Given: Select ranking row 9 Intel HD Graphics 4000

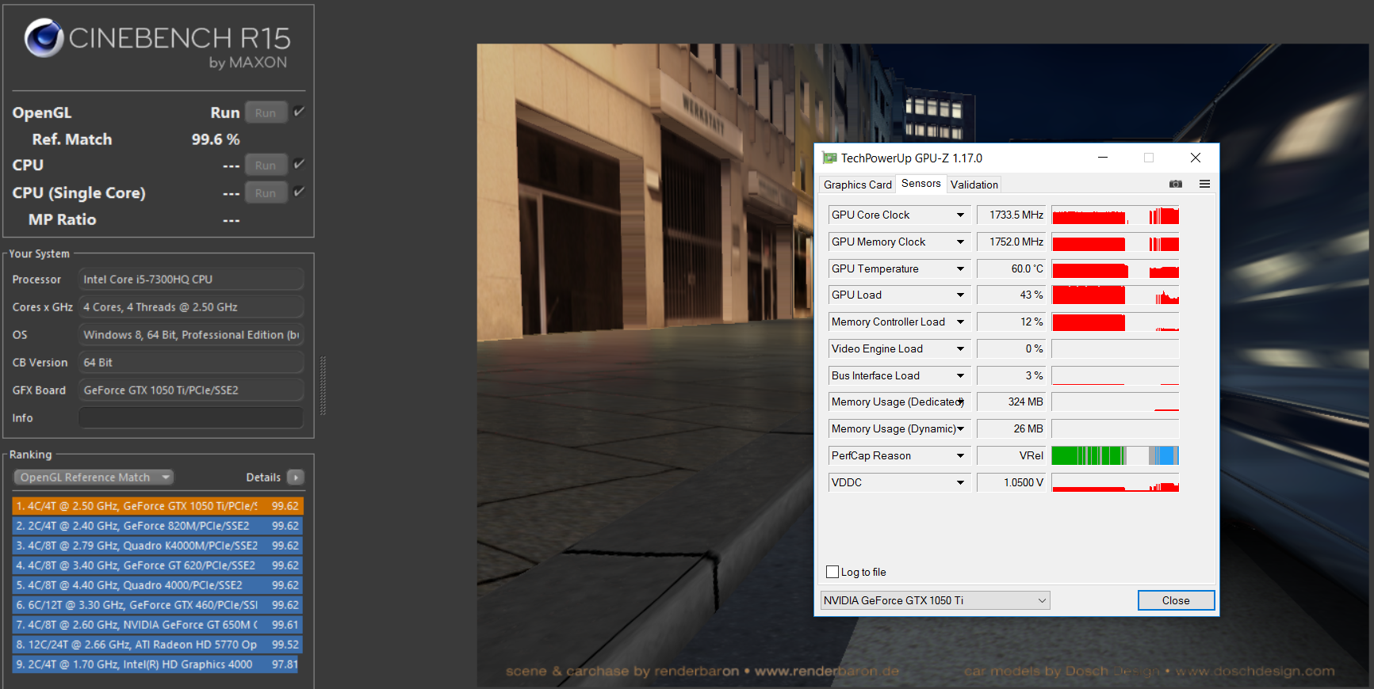Looking at the screenshot, I should tap(157, 664).
